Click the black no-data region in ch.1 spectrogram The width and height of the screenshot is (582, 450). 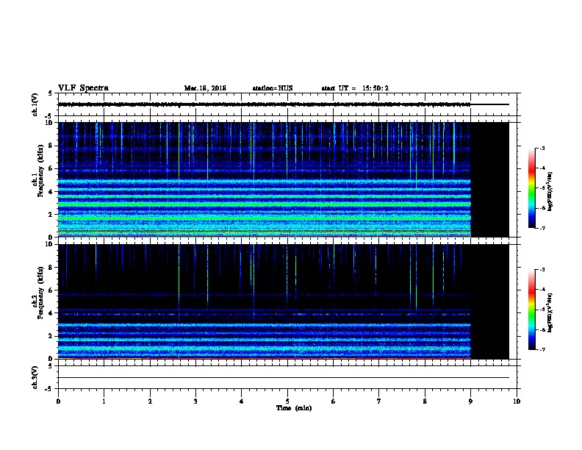tap(490, 179)
